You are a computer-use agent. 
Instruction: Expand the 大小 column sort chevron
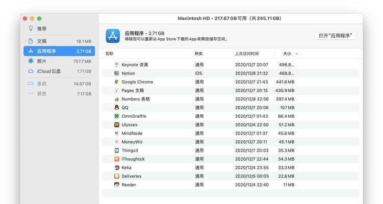(297, 54)
